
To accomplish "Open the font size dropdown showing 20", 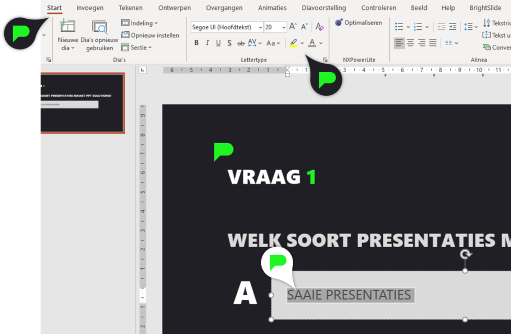I will [x=285, y=27].
